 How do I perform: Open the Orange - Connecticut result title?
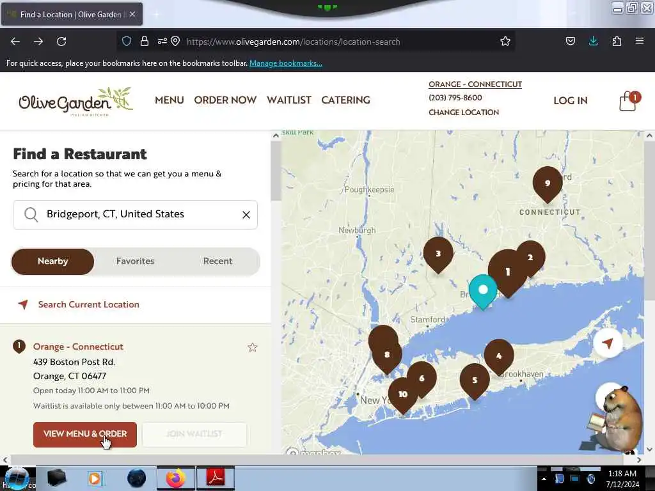click(78, 347)
